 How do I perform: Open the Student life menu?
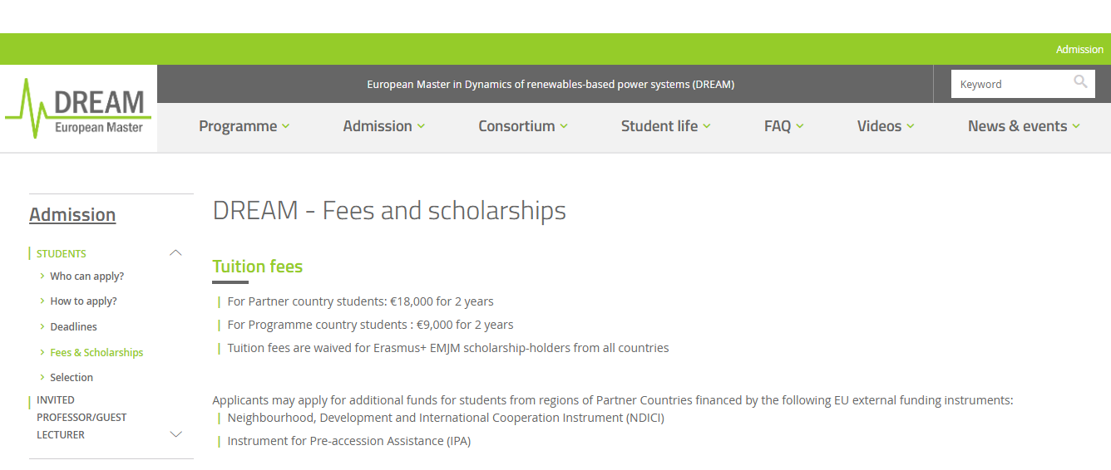point(665,126)
